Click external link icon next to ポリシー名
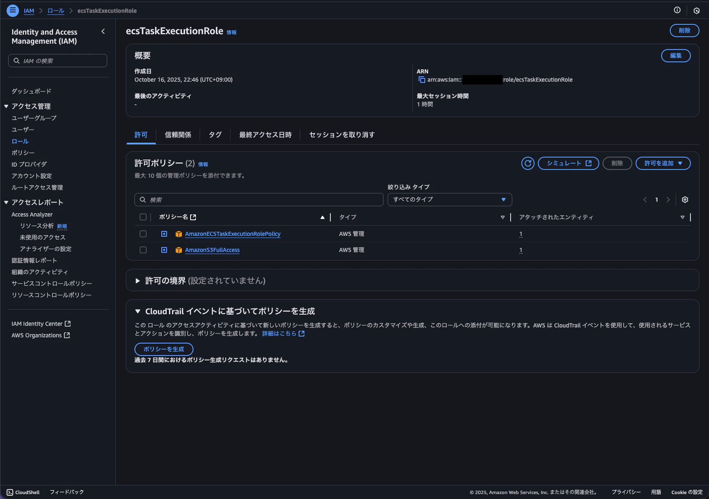 coord(193,217)
